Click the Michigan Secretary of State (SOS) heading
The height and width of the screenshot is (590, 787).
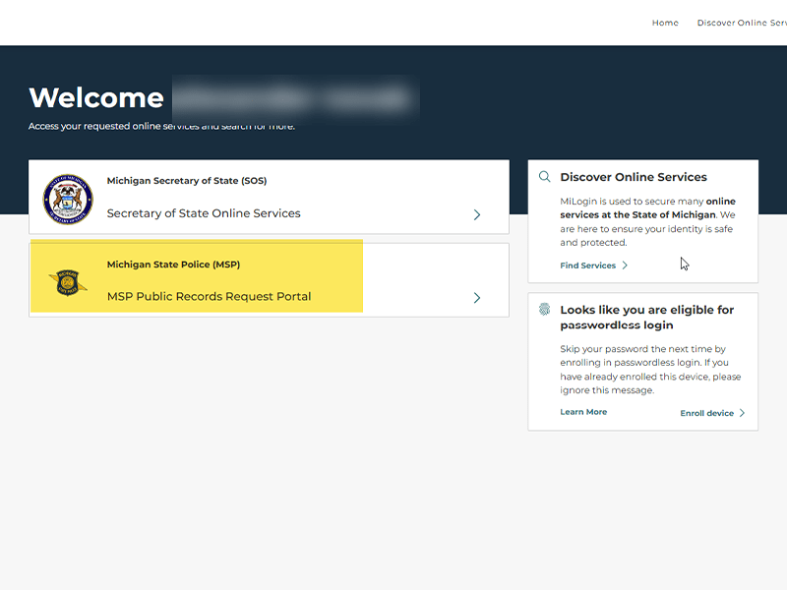187,181
